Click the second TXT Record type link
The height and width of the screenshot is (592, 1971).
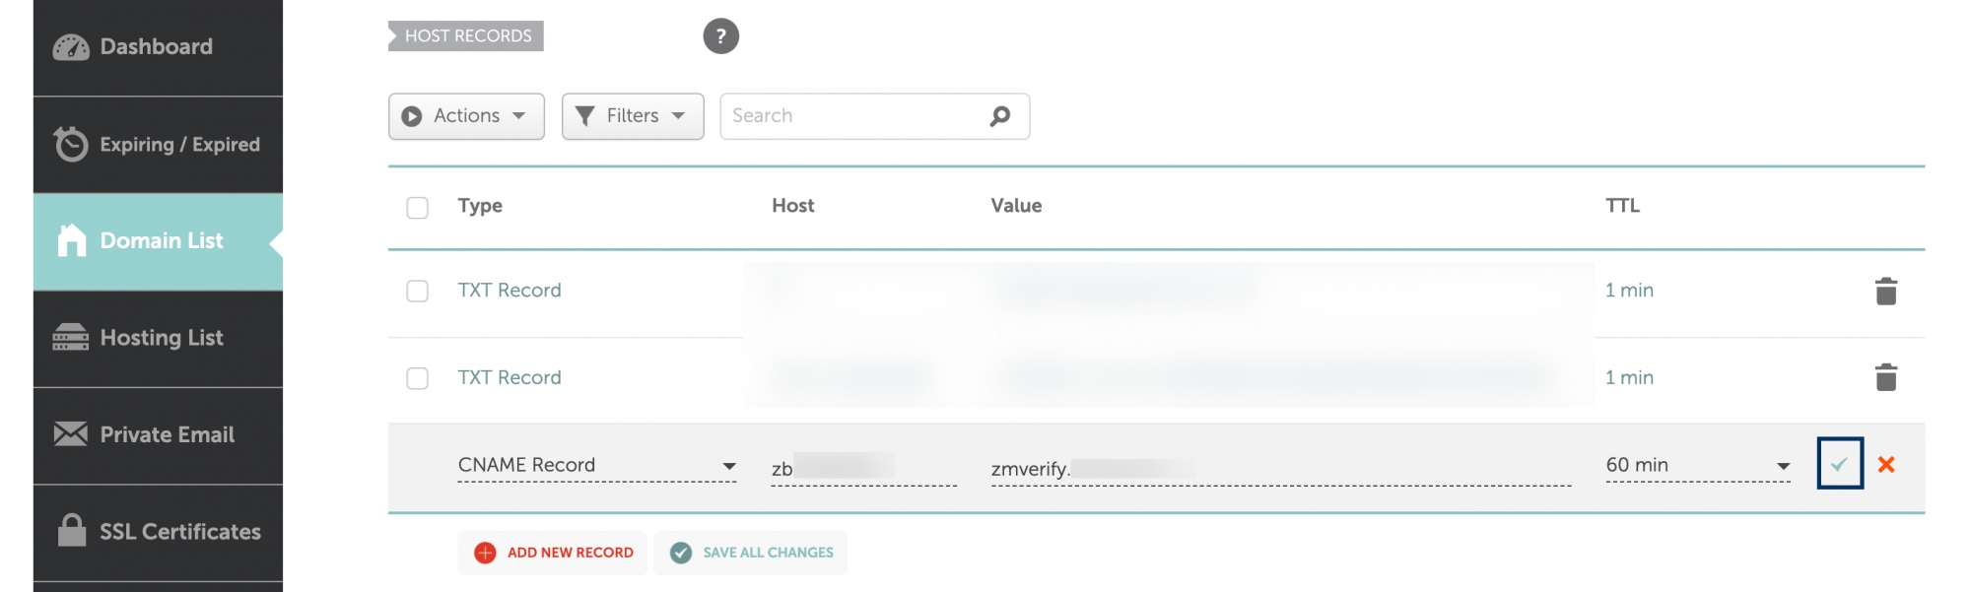point(510,377)
